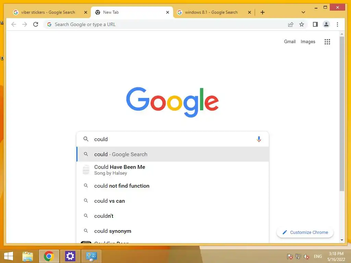Click the thumbnail beside Could Have Been Me
The height and width of the screenshot is (263, 351).
tap(86, 170)
